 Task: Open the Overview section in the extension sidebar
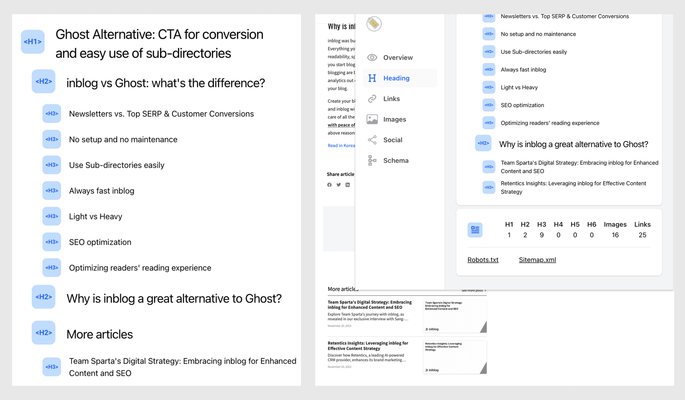point(400,57)
